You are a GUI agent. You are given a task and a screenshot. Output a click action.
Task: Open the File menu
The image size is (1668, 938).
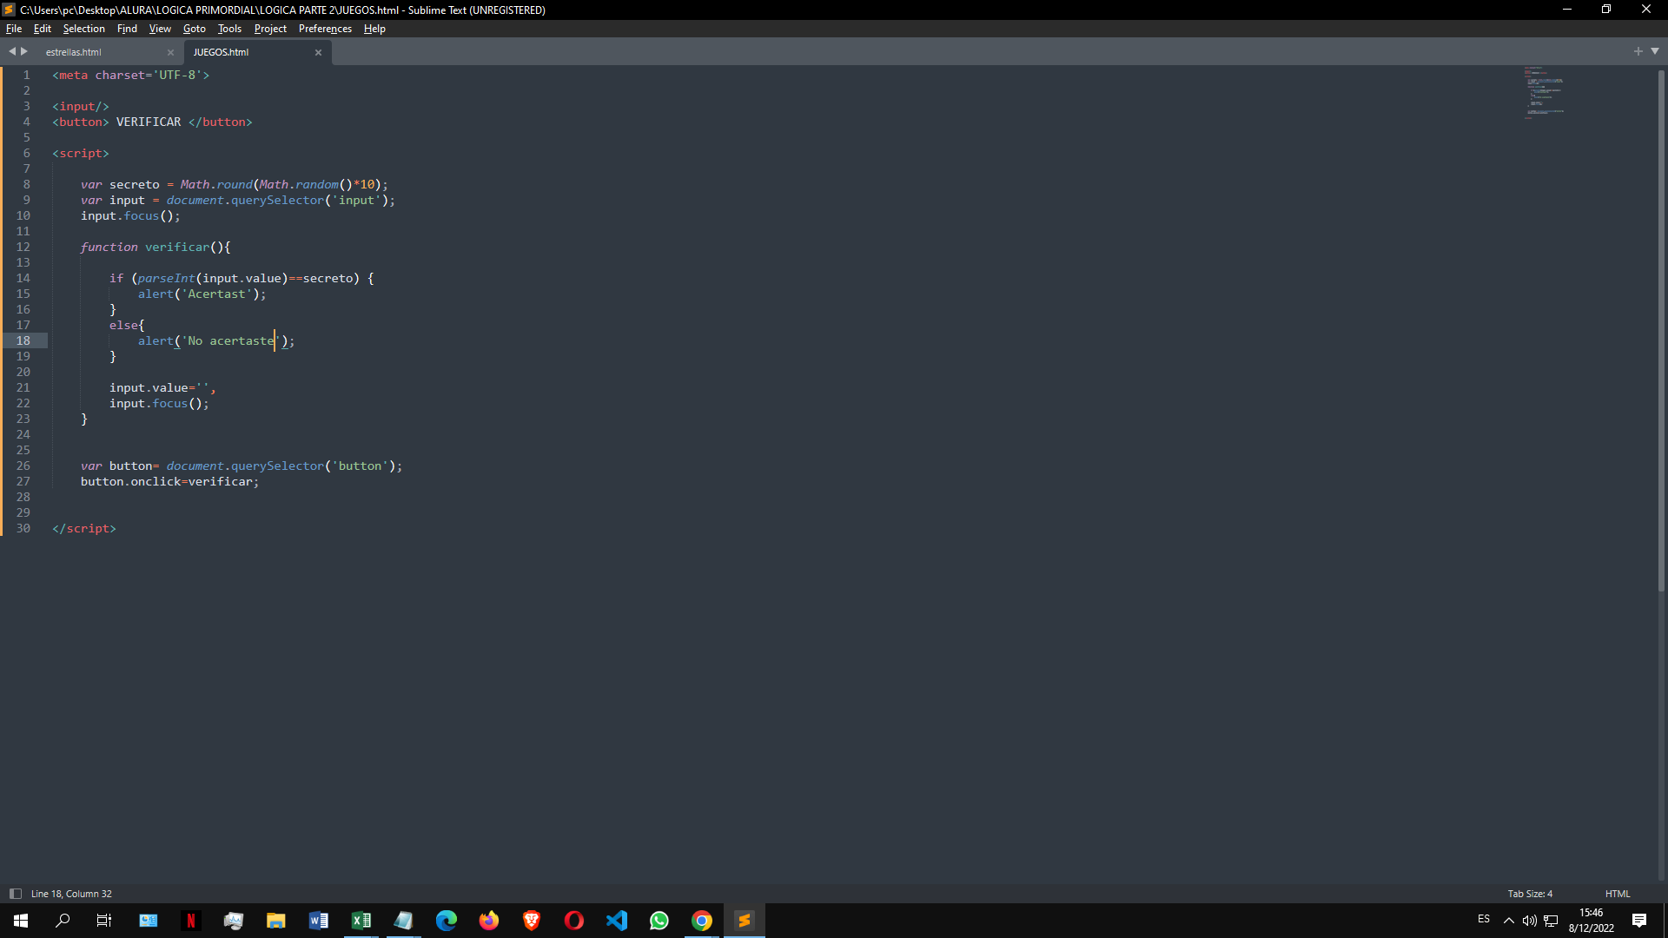tap(14, 29)
